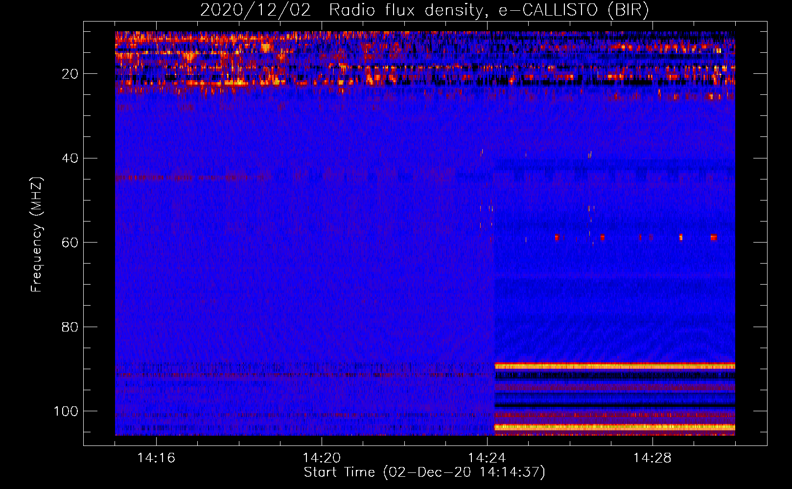Click the bright orange band near 89 MHz
The width and height of the screenshot is (792, 489).
(x=615, y=366)
